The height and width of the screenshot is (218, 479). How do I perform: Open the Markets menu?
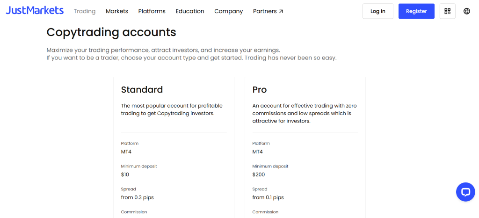click(117, 11)
